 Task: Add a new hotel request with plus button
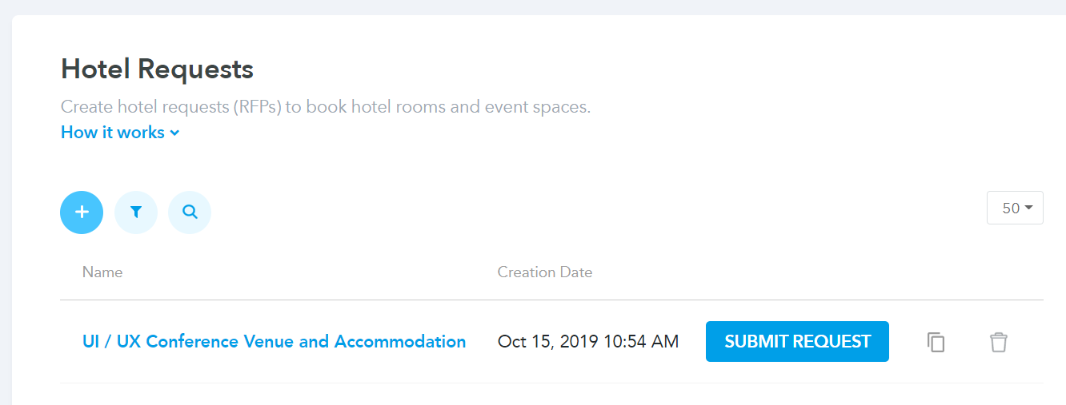coord(82,212)
